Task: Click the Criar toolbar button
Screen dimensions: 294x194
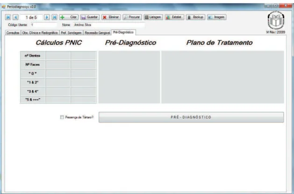Action: coord(69,17)
